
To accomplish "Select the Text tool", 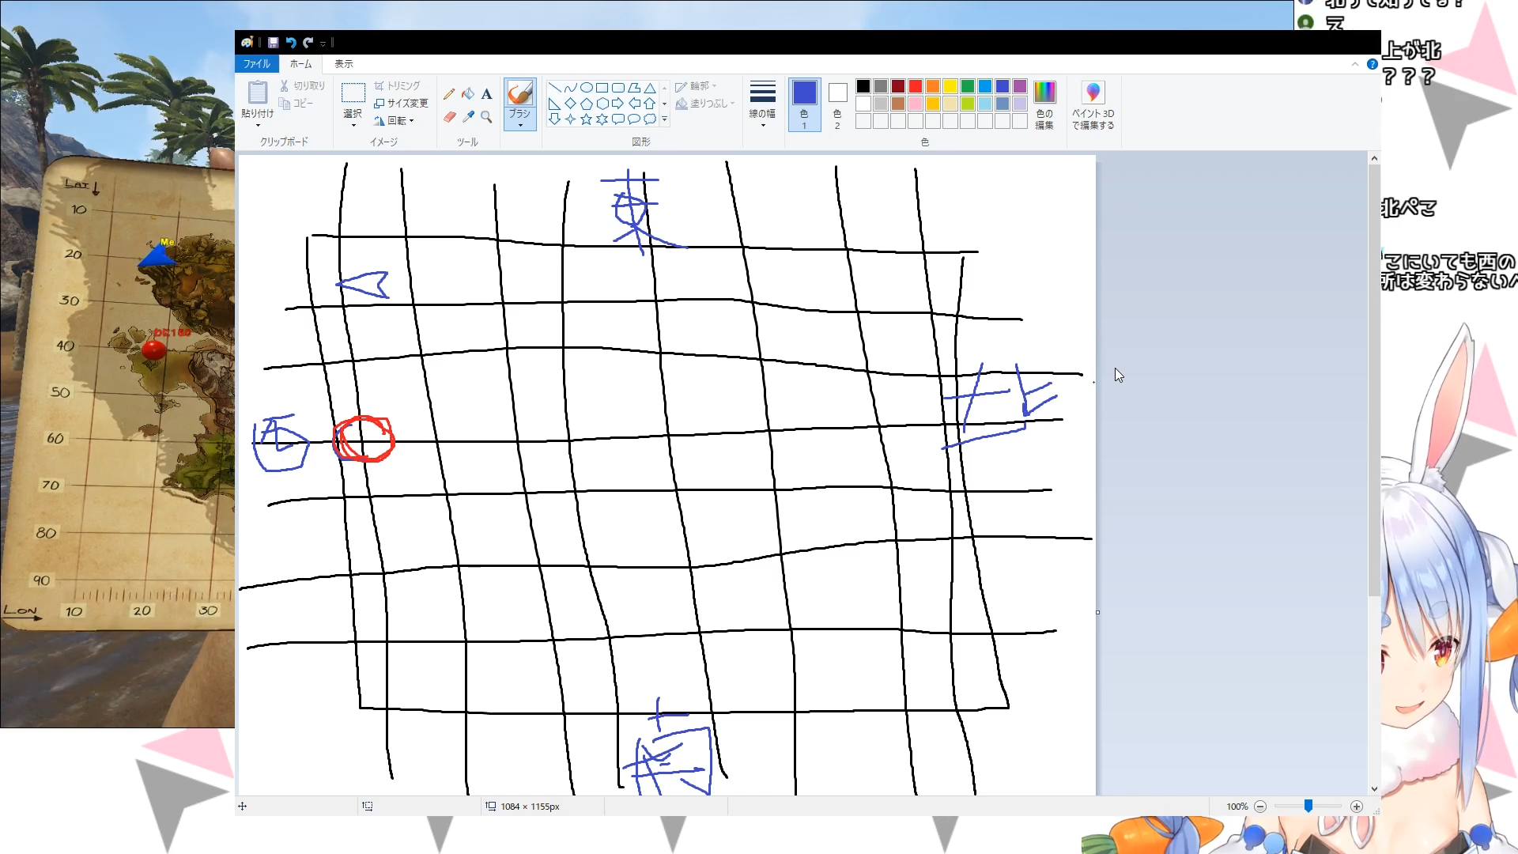I will pos(486,94).
